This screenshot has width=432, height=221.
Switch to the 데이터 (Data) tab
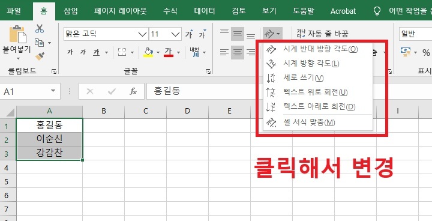205,11
